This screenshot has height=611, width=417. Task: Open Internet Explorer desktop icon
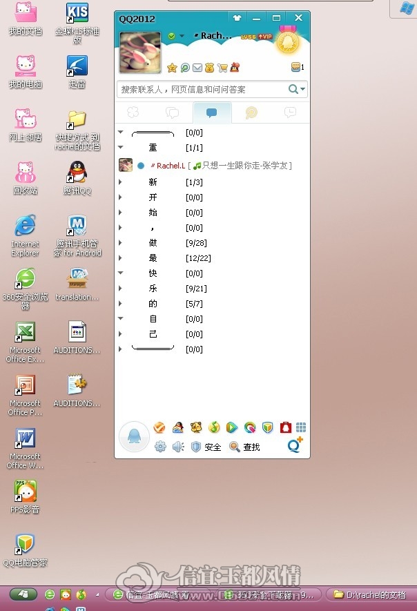[x=25, y=235]
